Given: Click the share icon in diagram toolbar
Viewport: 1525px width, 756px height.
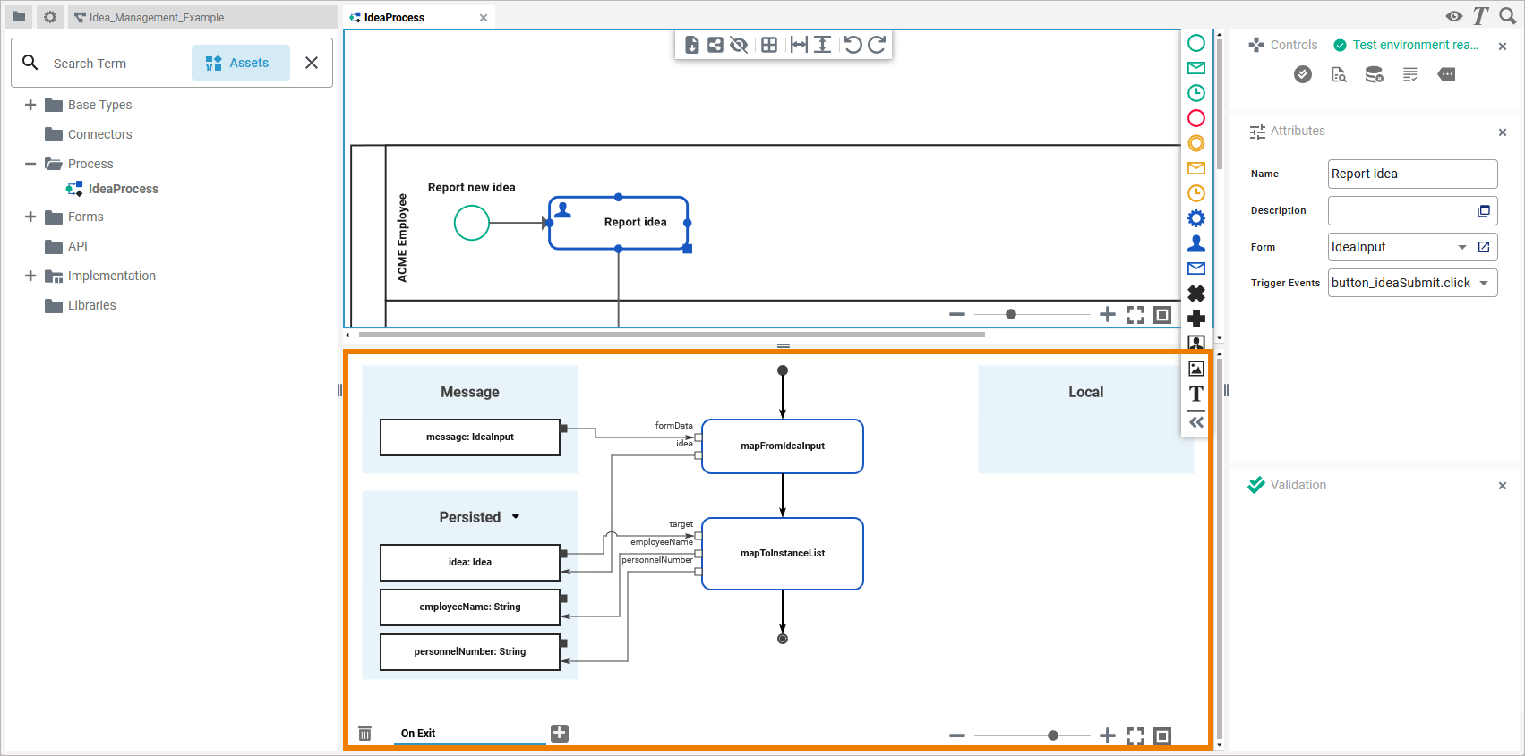Looking at the screenshot, I should [715, 45].
